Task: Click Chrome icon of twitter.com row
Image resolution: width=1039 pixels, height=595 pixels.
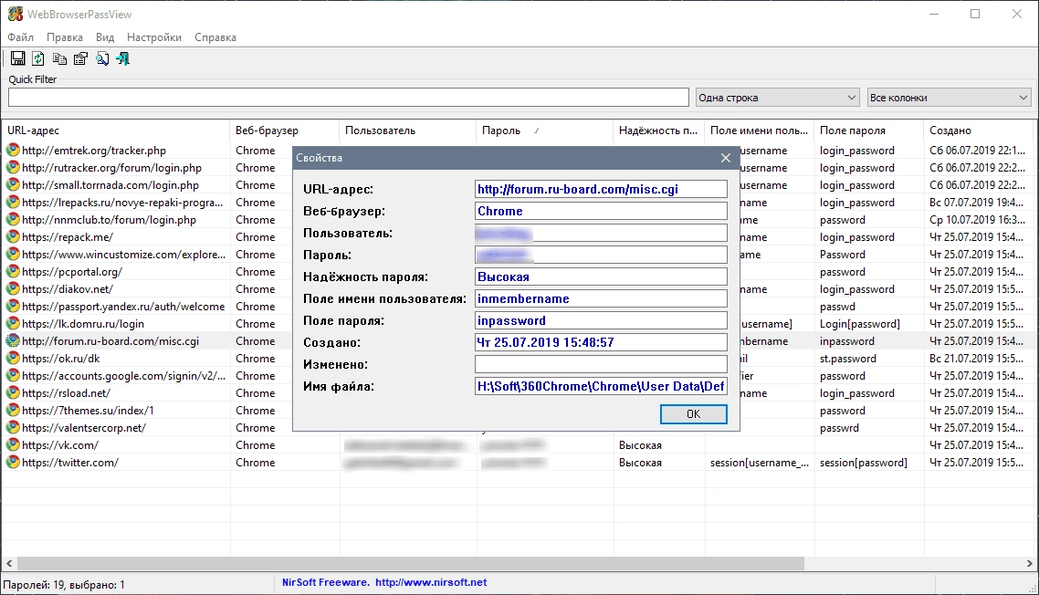Action: [13, 463]
